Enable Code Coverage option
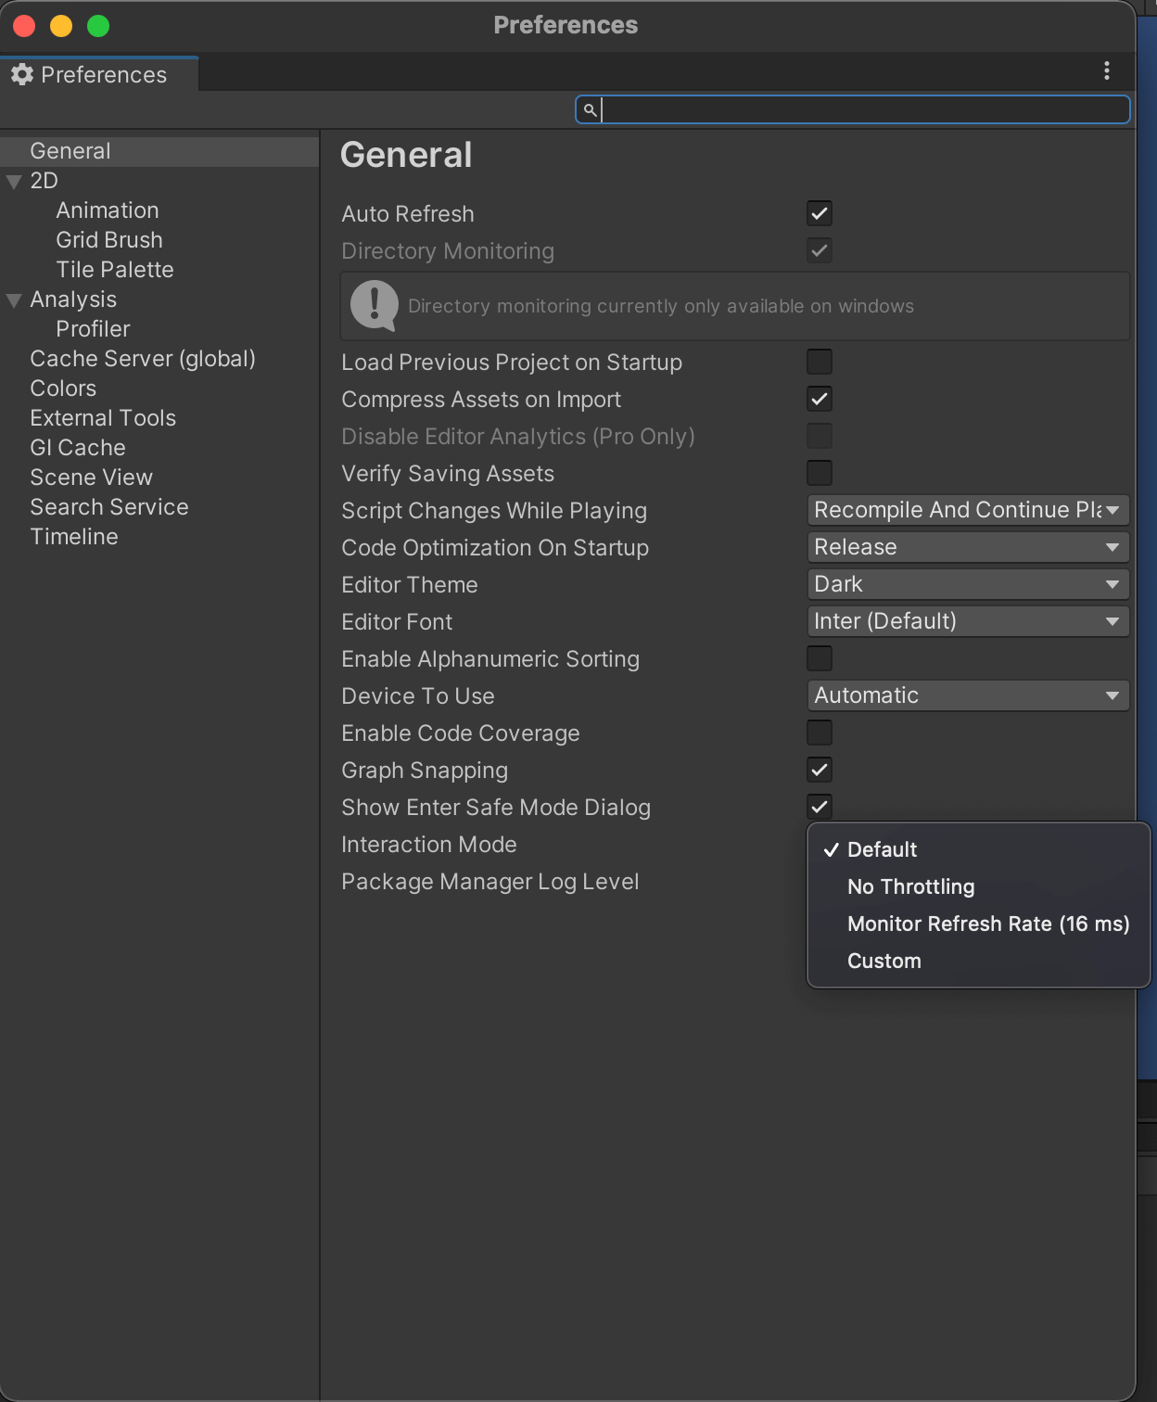The width and height of the screenshot is (1157, 1402). pyautogui.click(x=819, y=733)
